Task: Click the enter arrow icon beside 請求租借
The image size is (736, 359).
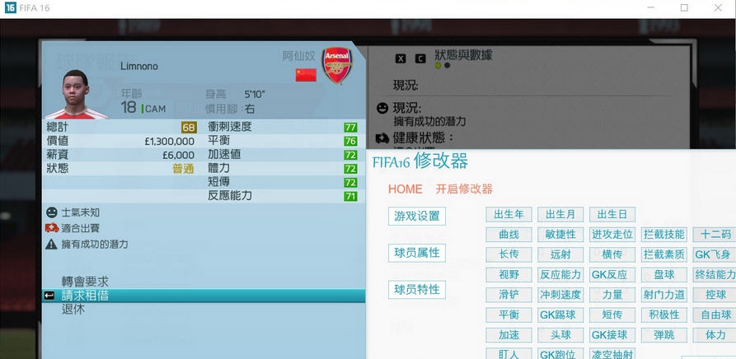Action: [x=49, y=296]
